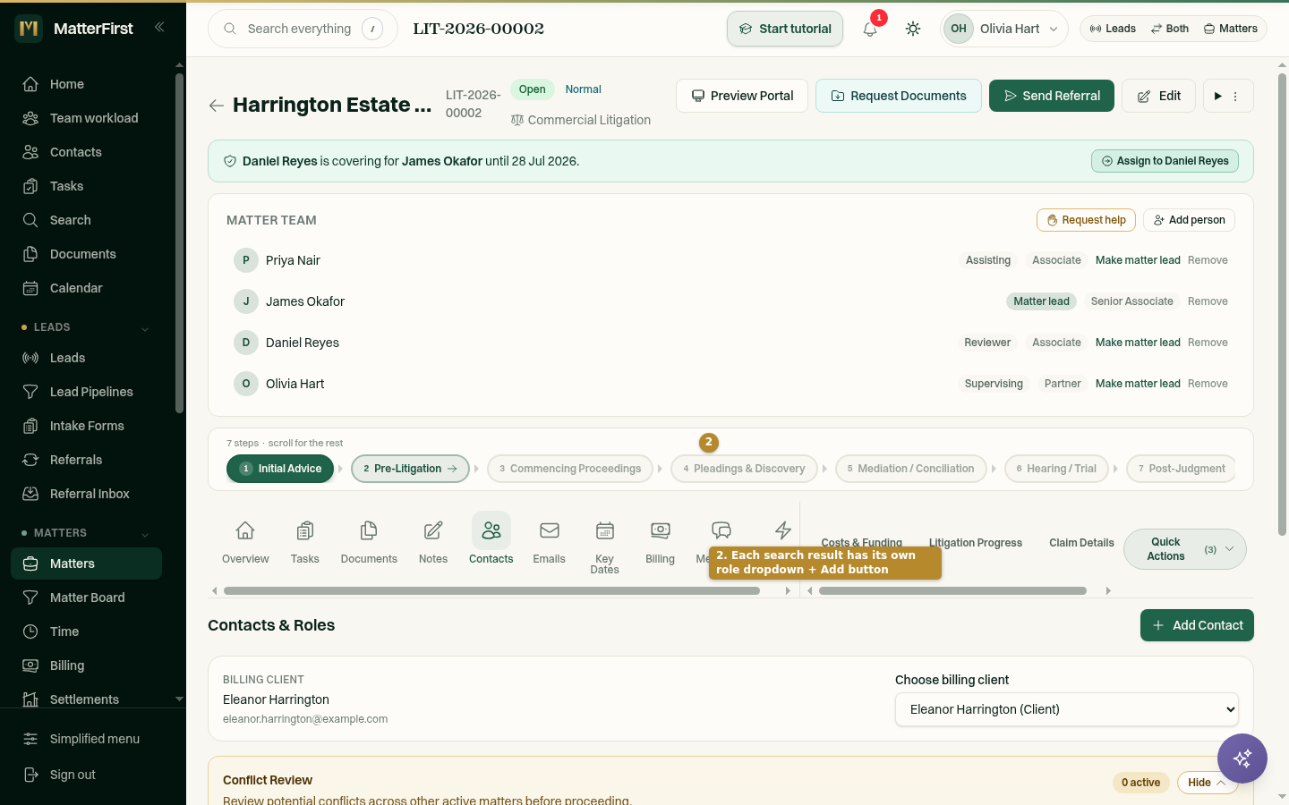Image resolution: width=1289 pixels, height=805 pixels.
Task: Open the Notes tab
Action: pos(433,542)
